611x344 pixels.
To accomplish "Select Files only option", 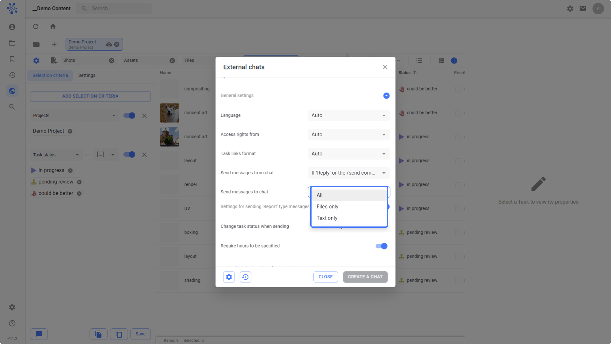I will 349,207.
